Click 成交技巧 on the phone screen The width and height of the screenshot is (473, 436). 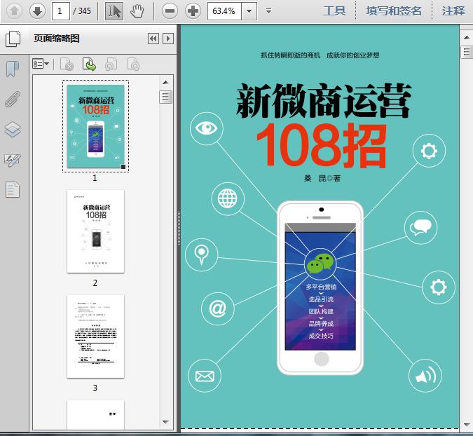pyautogui.click(x=321, y=336)
